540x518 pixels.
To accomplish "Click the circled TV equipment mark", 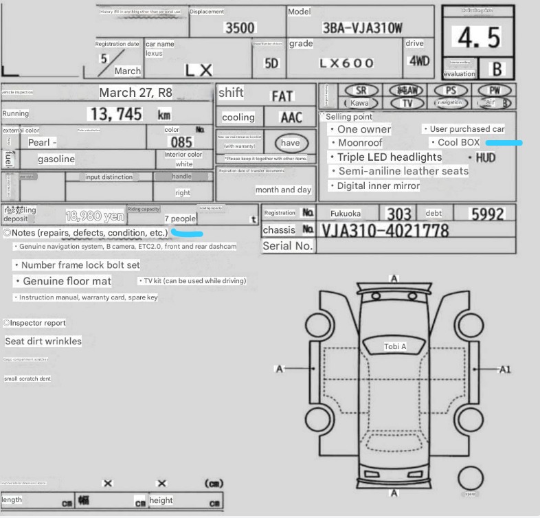I will (x=407, y=102).
